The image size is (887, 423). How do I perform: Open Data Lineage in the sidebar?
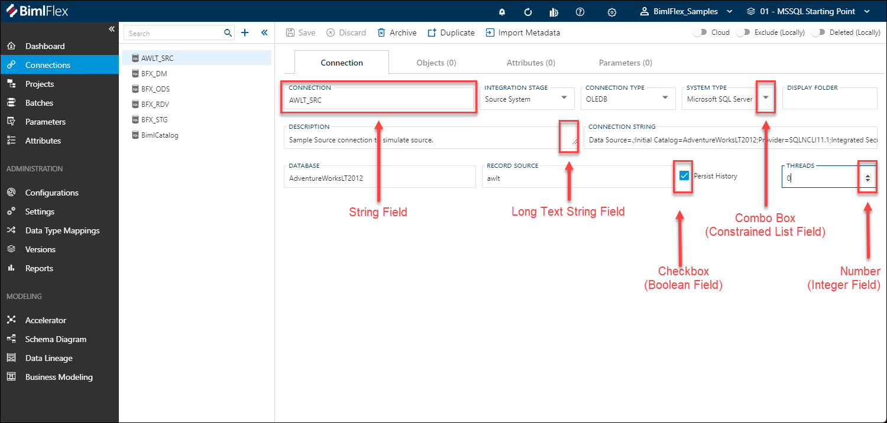click(48, 358)
